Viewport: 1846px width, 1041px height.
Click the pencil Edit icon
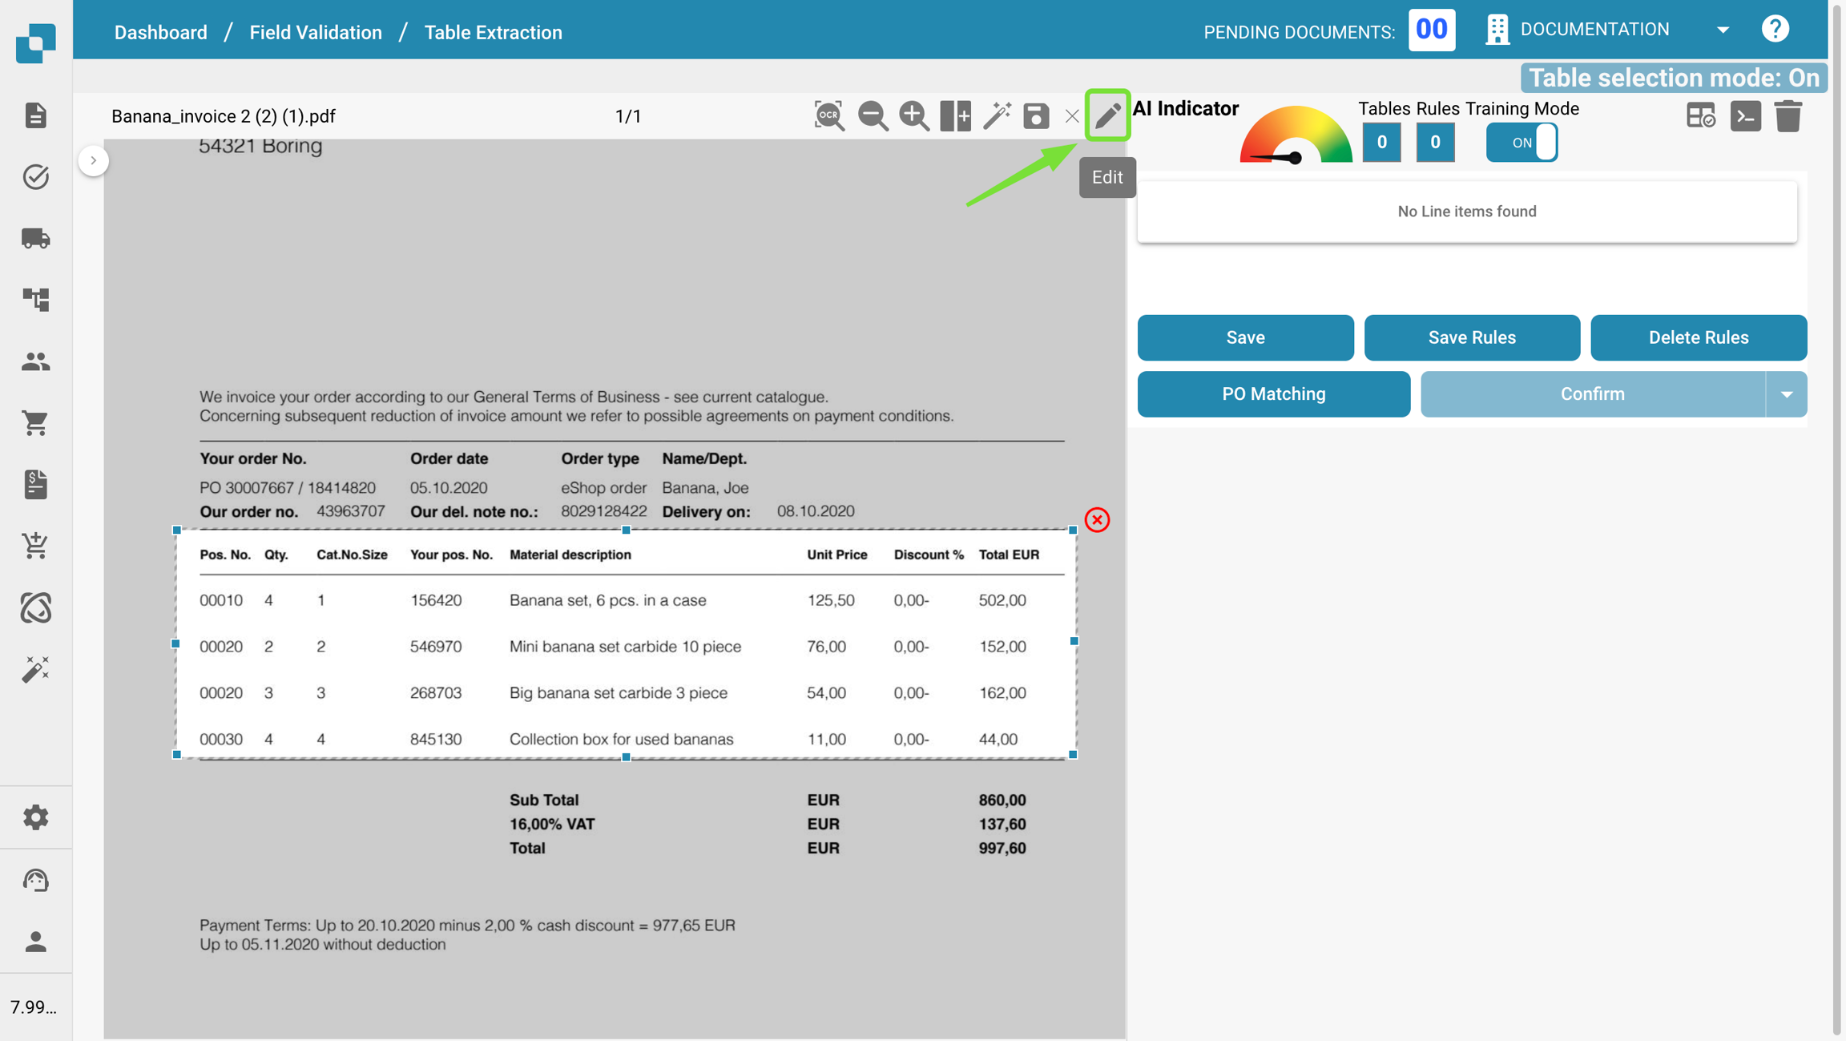coord(1107,116)
